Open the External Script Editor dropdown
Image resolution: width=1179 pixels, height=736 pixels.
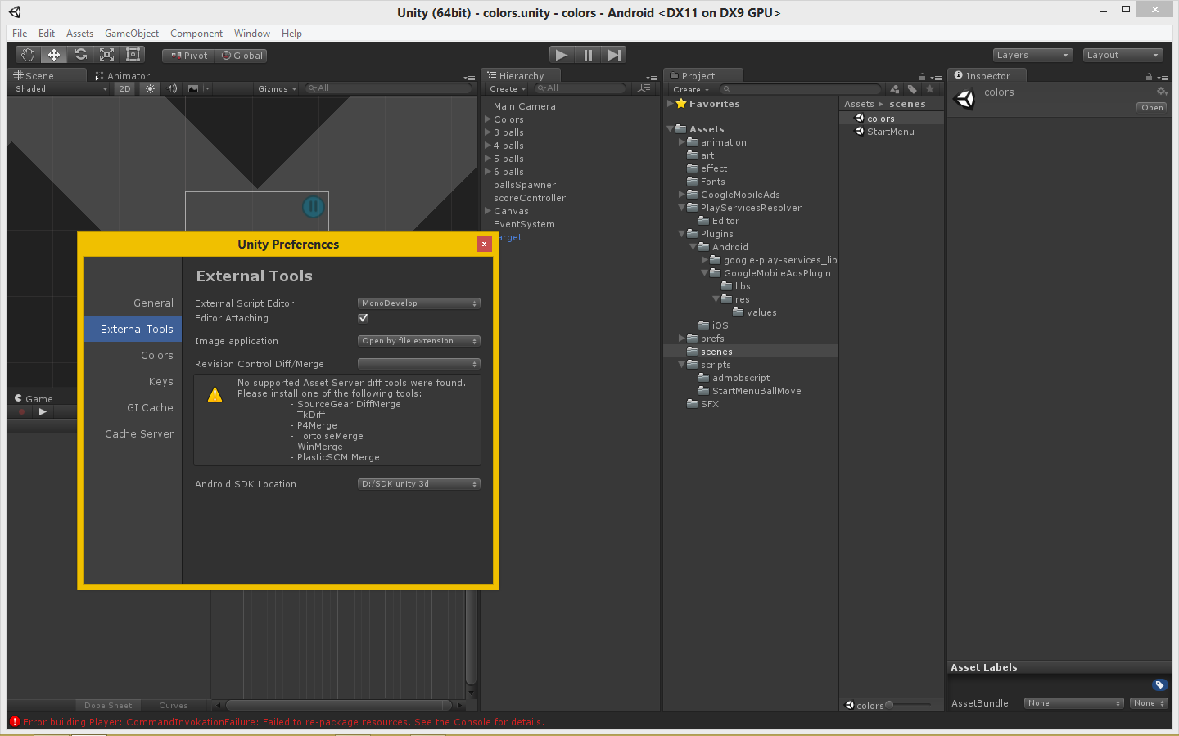click(x=419, y=303)
